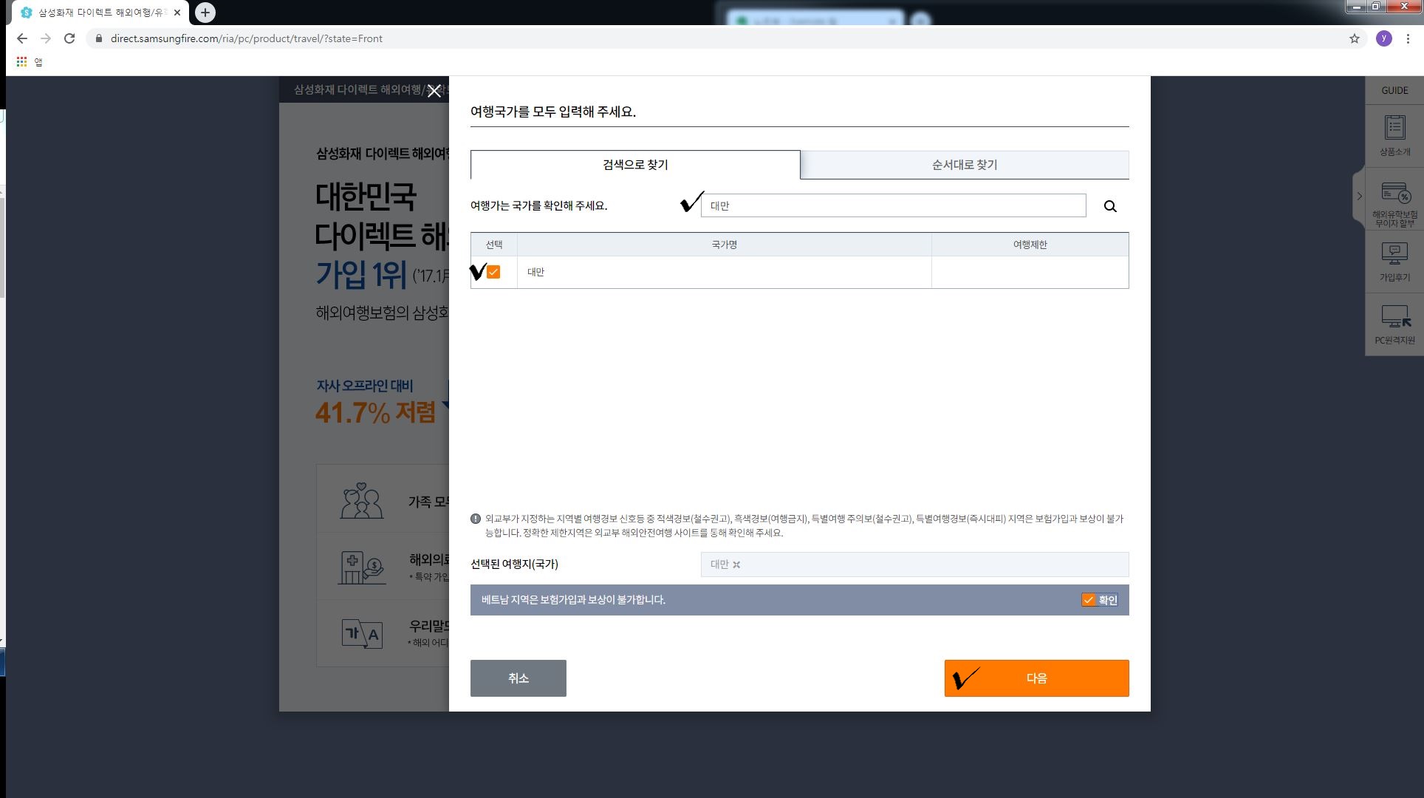
Task: Reload the browser page
Action: pyautogui.click(x=69, y=38)
